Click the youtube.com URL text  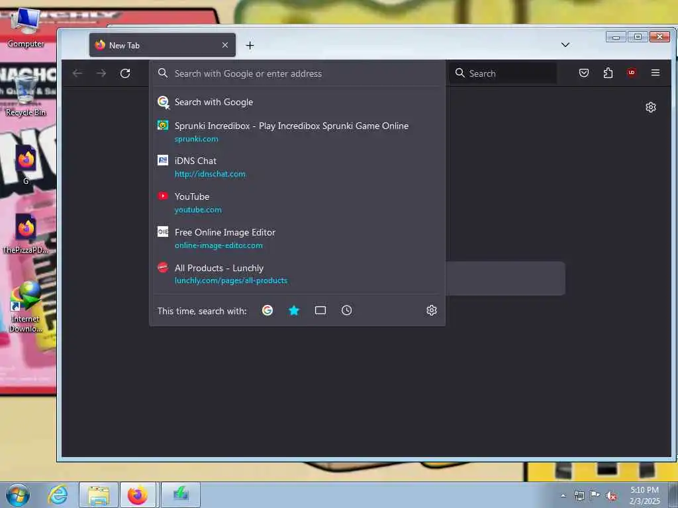198,210
